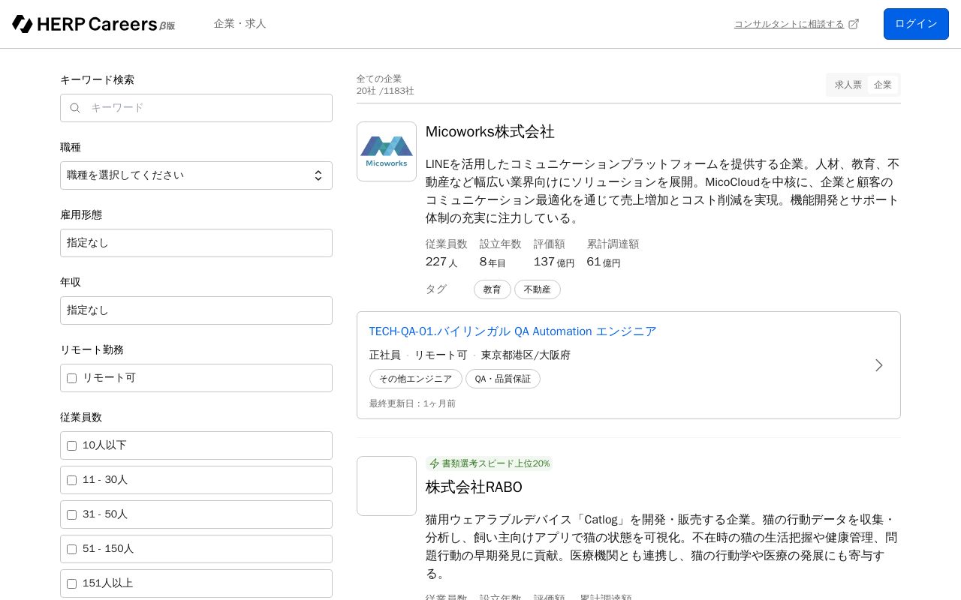Open the Micoworks company logo thumbnail

[387, 151]
